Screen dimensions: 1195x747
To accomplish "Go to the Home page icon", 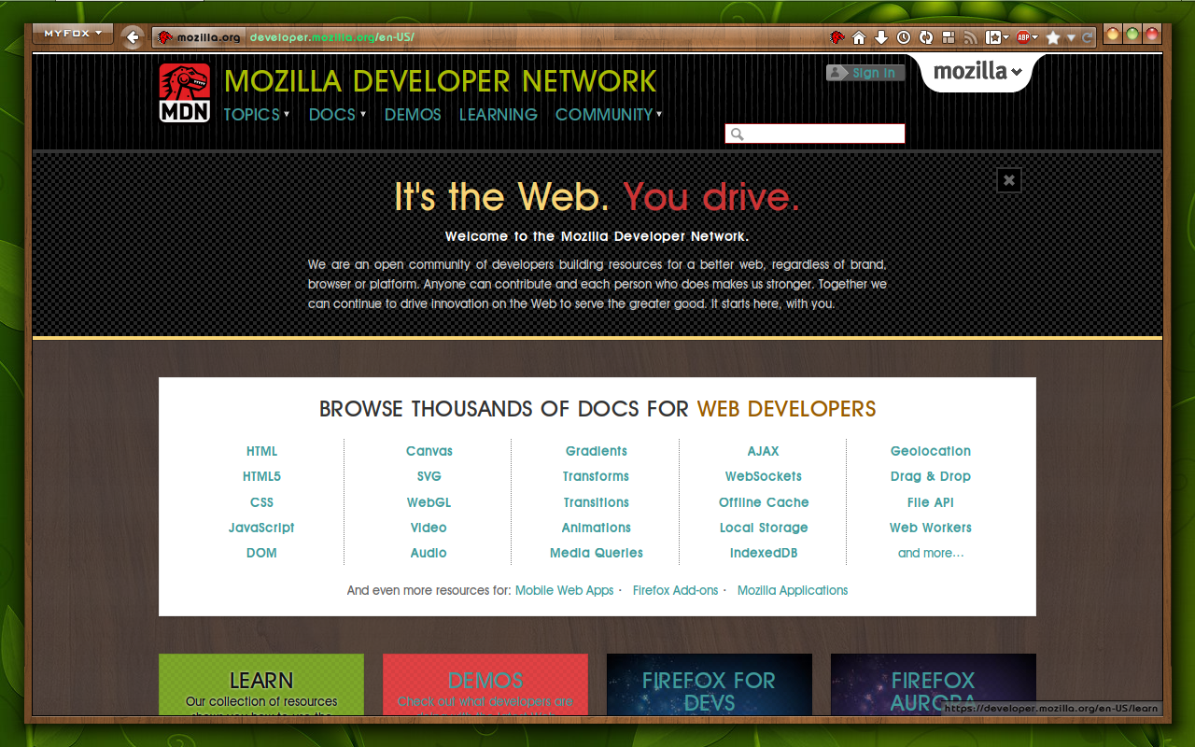I will pos(859,37).
